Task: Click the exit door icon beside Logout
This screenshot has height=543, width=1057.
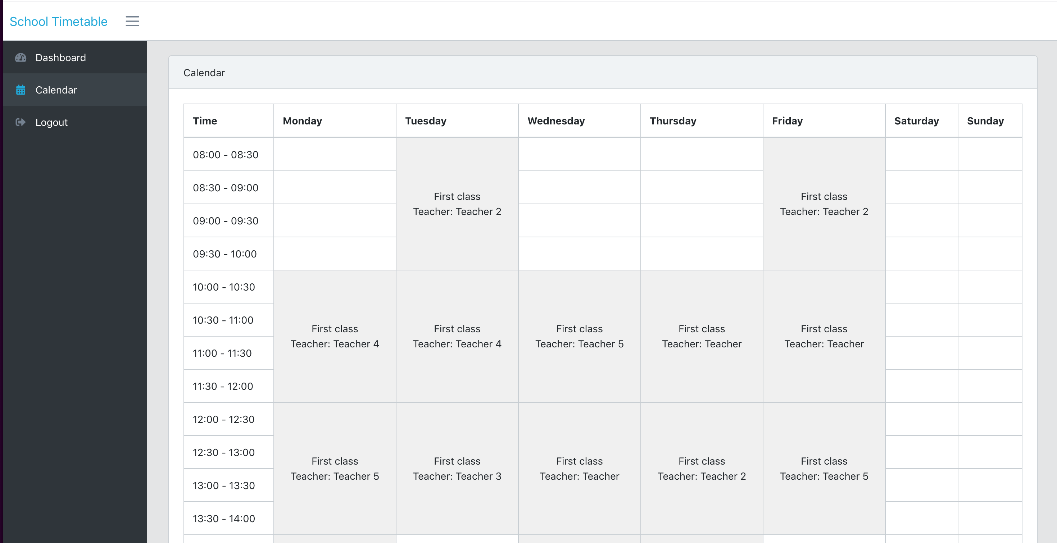Action: tap(21, 122)
